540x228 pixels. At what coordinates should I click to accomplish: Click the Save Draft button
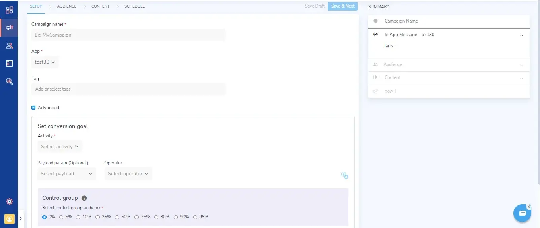click(315, 6)
